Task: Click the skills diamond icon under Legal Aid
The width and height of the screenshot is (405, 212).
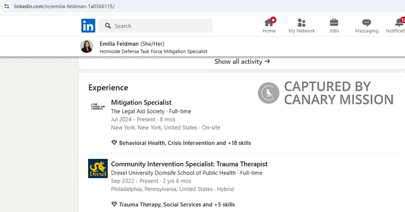Action: pos(114,143)
